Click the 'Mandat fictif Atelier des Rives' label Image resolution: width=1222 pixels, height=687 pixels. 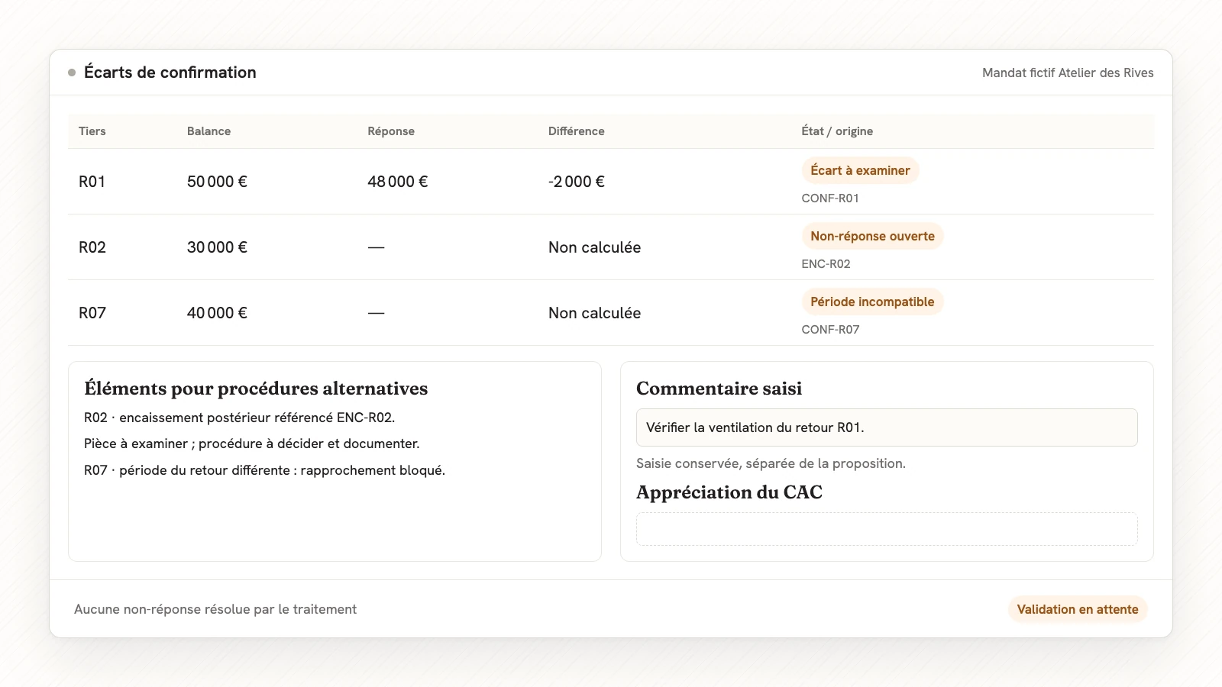[x=1068, y=73]
